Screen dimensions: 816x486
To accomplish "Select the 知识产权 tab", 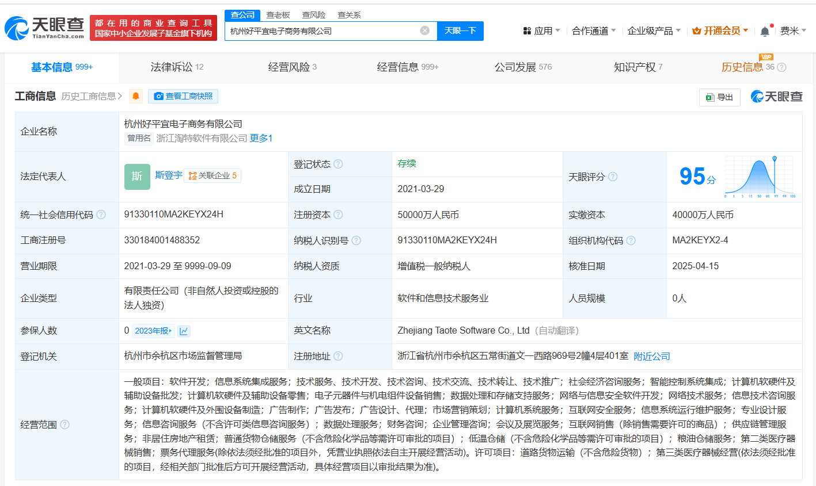I will pos(637,67).
